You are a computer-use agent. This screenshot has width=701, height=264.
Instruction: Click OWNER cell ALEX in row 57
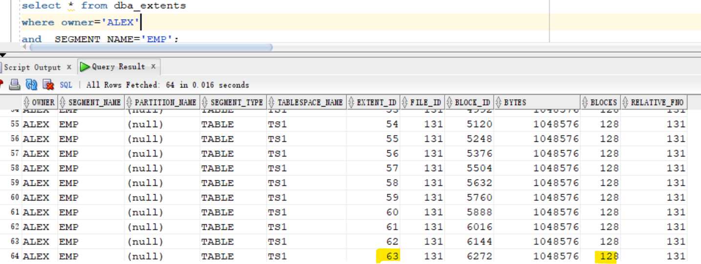(x=40, y=154)
